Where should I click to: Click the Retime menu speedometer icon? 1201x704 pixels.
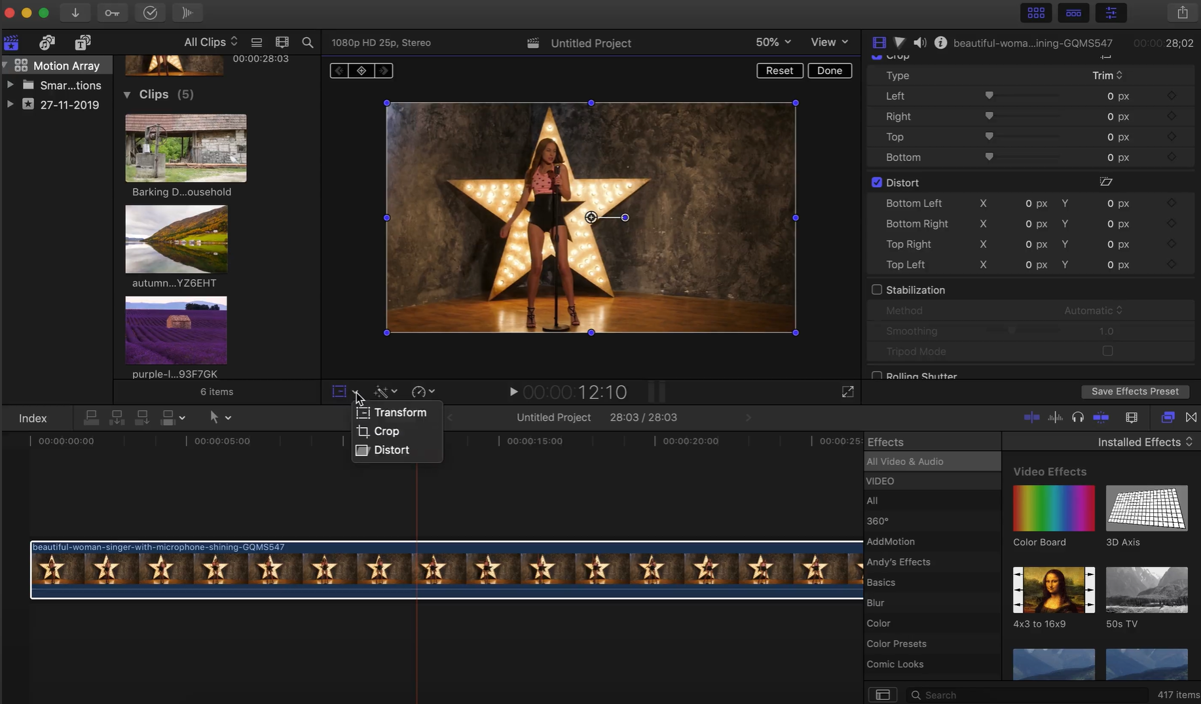[x=419, y=392]
